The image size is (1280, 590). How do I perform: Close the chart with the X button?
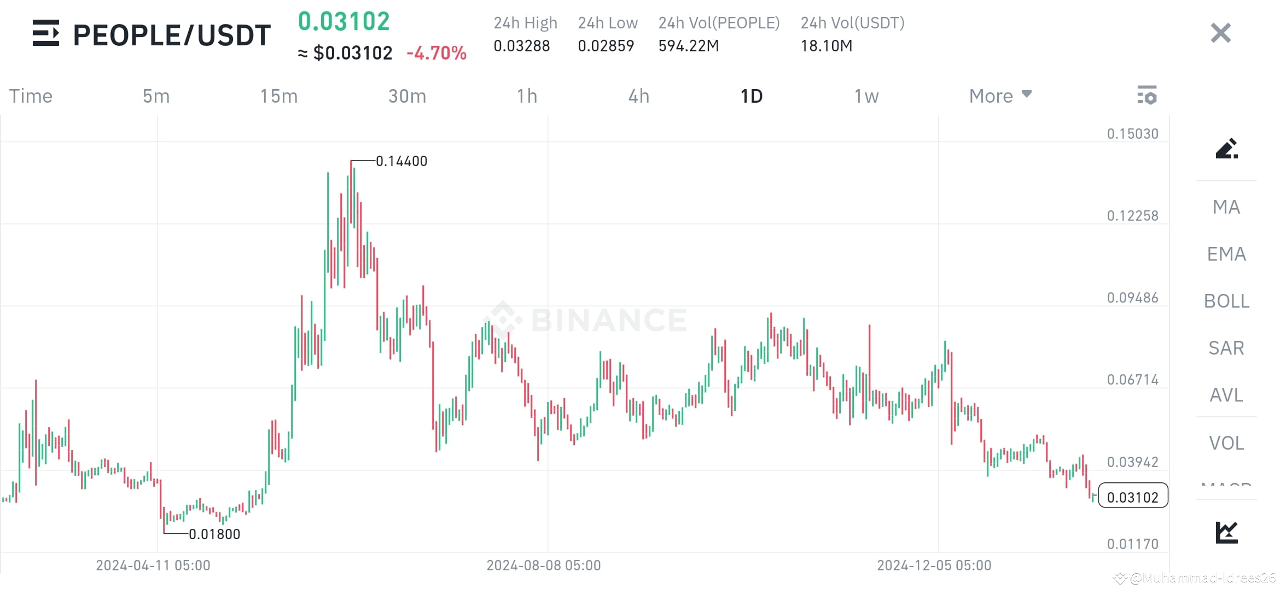[x=1220, y=33]
